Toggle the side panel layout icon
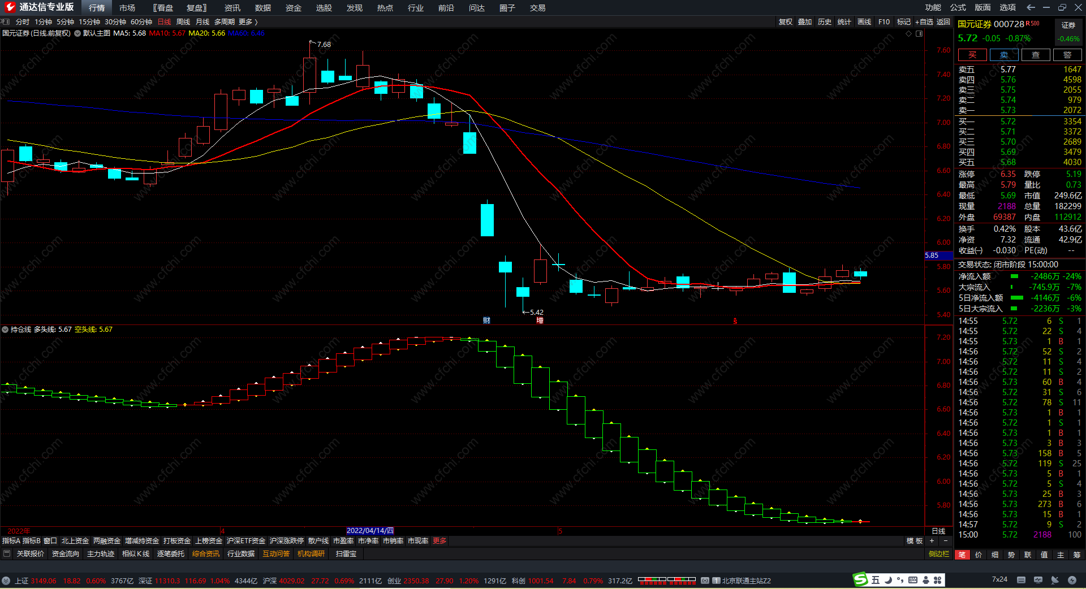The height and width of the screenshot is (589, 1086). pyautogui.click(x=919, y=33)
